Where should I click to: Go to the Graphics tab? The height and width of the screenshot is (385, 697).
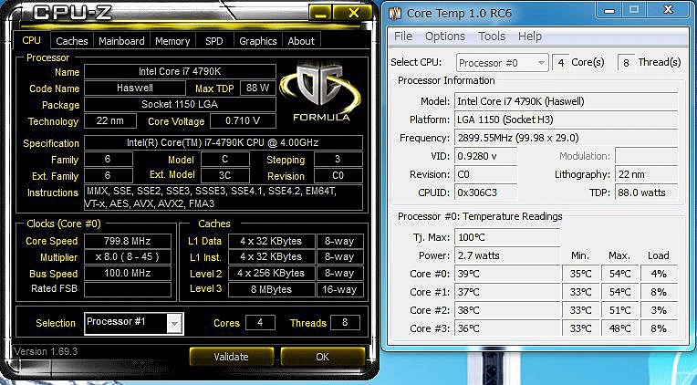(x=258, y=41)
